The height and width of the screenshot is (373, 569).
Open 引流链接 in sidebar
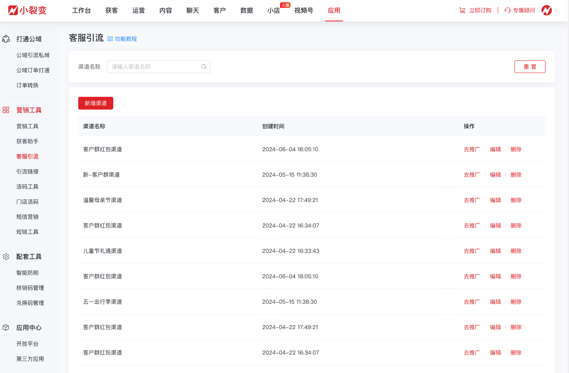click(28, 172)
